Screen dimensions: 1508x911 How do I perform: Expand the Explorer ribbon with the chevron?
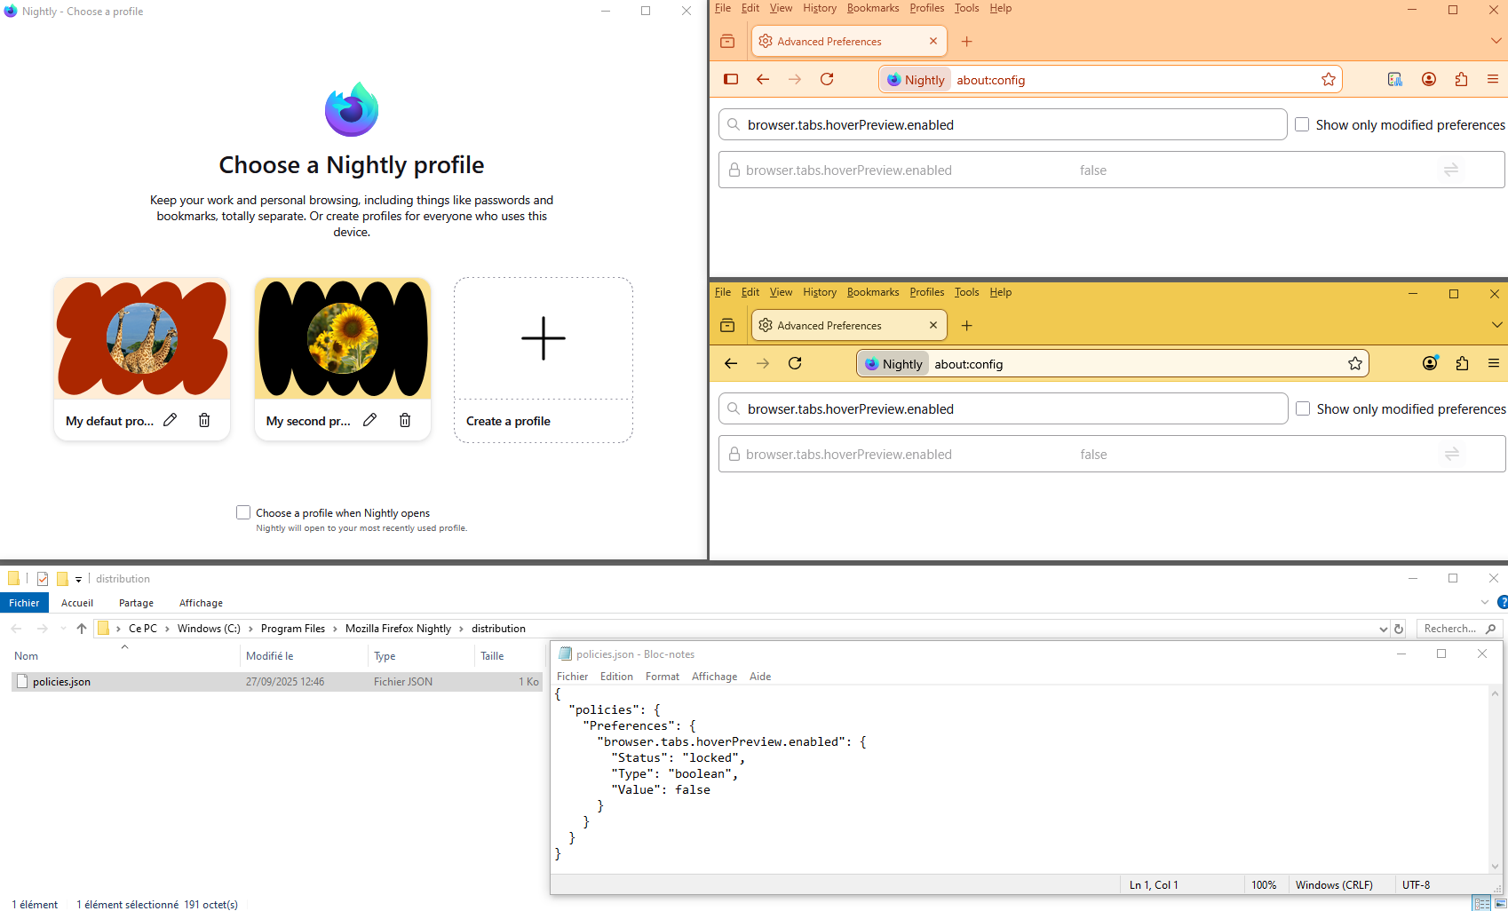(1484, 602)
